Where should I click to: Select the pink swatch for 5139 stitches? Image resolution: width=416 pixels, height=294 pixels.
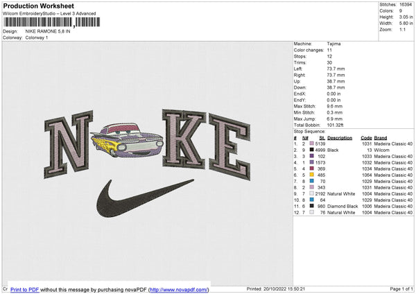point(312,144)
